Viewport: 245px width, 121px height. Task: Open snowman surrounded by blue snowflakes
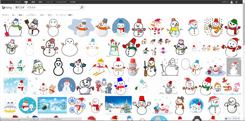pos(77,105)
